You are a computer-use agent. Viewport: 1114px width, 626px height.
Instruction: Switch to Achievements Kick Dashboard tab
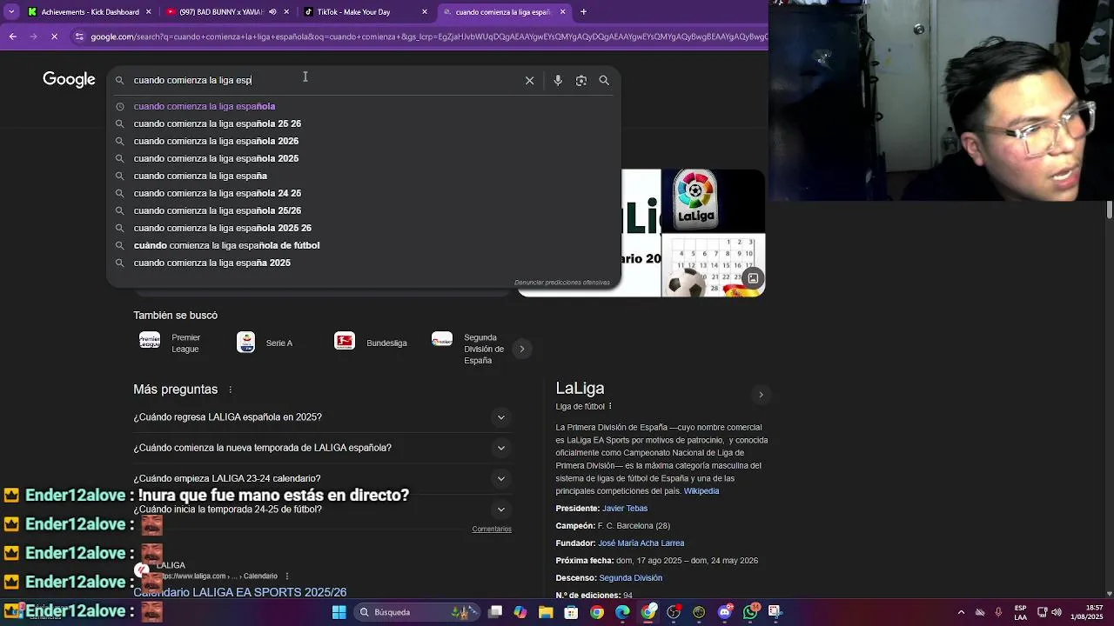[x=90, y=12]
